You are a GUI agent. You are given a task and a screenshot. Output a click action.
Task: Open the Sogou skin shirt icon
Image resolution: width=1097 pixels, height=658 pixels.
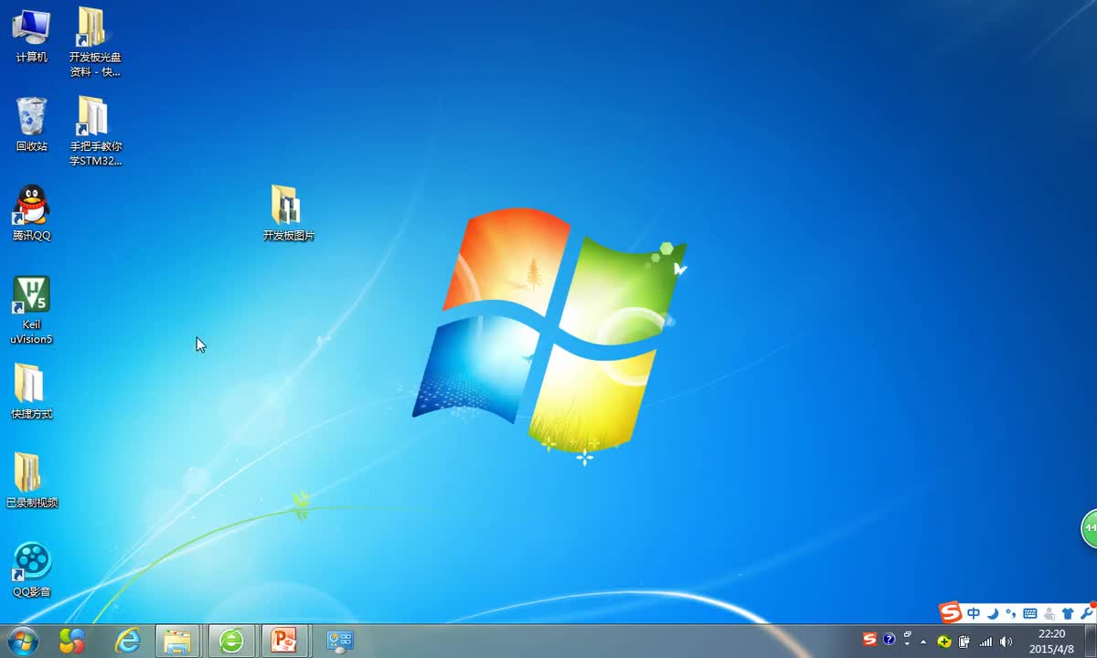pyautogui.click(x=1068, y=613)
